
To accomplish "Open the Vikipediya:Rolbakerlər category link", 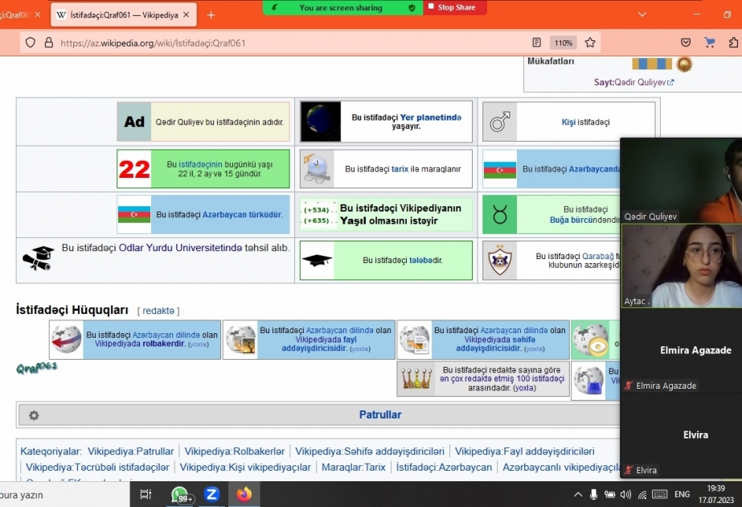I will pyautogui.click(x=235, y=451).
